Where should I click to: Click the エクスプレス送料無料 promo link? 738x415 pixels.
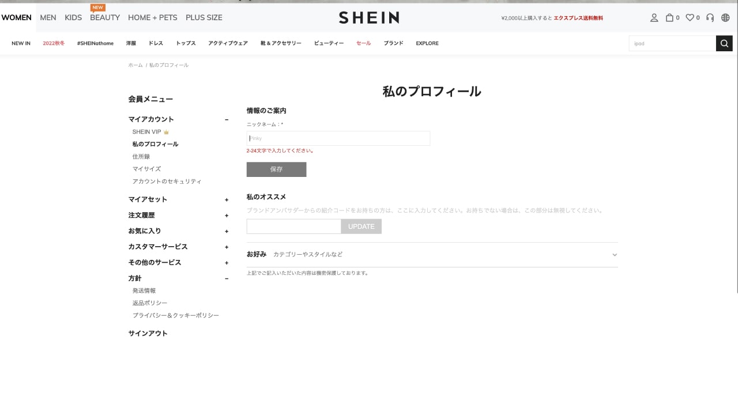578,18
